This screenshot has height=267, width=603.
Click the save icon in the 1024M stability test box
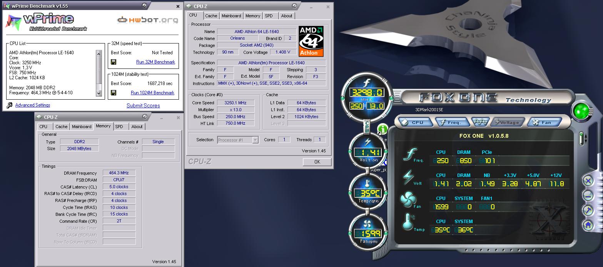114,93
